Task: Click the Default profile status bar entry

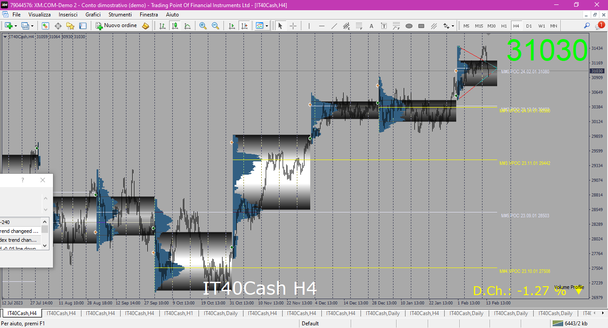Action: (x=310, y=324)
